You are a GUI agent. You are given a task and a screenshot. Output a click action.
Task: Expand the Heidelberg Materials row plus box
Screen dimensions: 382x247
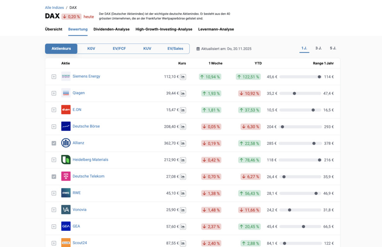(x=54, y=160)
